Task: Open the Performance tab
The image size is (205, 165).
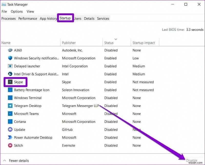Action: (x=28, y=18)
